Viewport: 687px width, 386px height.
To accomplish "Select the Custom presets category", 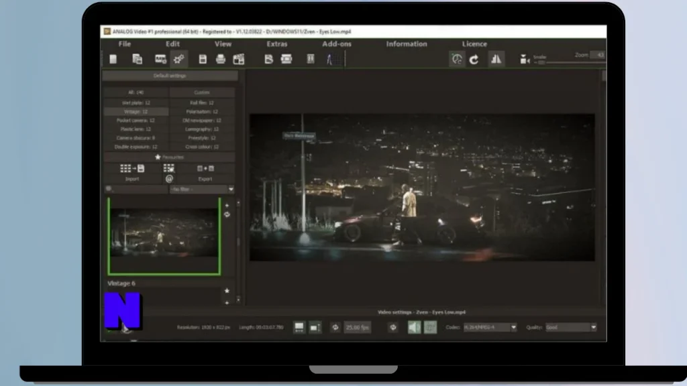I will (202, 92).
